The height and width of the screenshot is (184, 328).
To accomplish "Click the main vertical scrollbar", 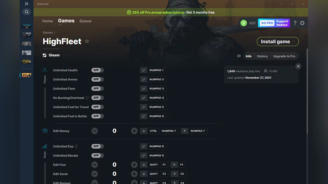I will [x=307, y=91].
